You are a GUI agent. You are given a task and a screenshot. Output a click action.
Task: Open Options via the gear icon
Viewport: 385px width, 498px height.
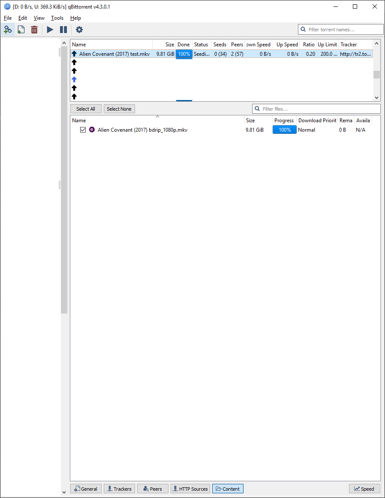coord(79,29)
